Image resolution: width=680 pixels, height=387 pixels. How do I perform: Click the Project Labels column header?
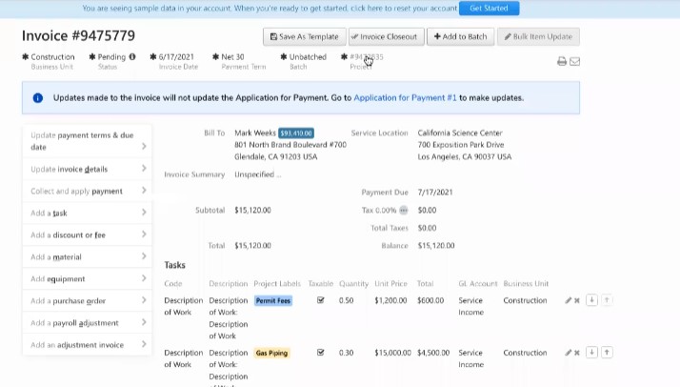tap(277, 284)
